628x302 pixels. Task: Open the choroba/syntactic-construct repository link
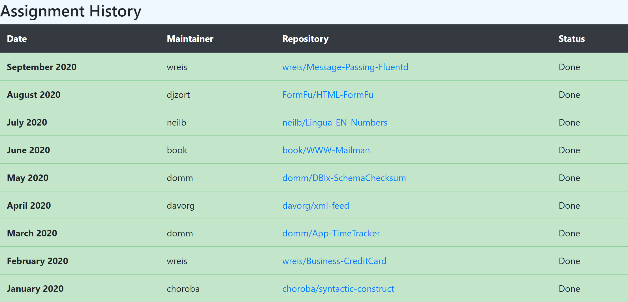[x=338, y=289]
